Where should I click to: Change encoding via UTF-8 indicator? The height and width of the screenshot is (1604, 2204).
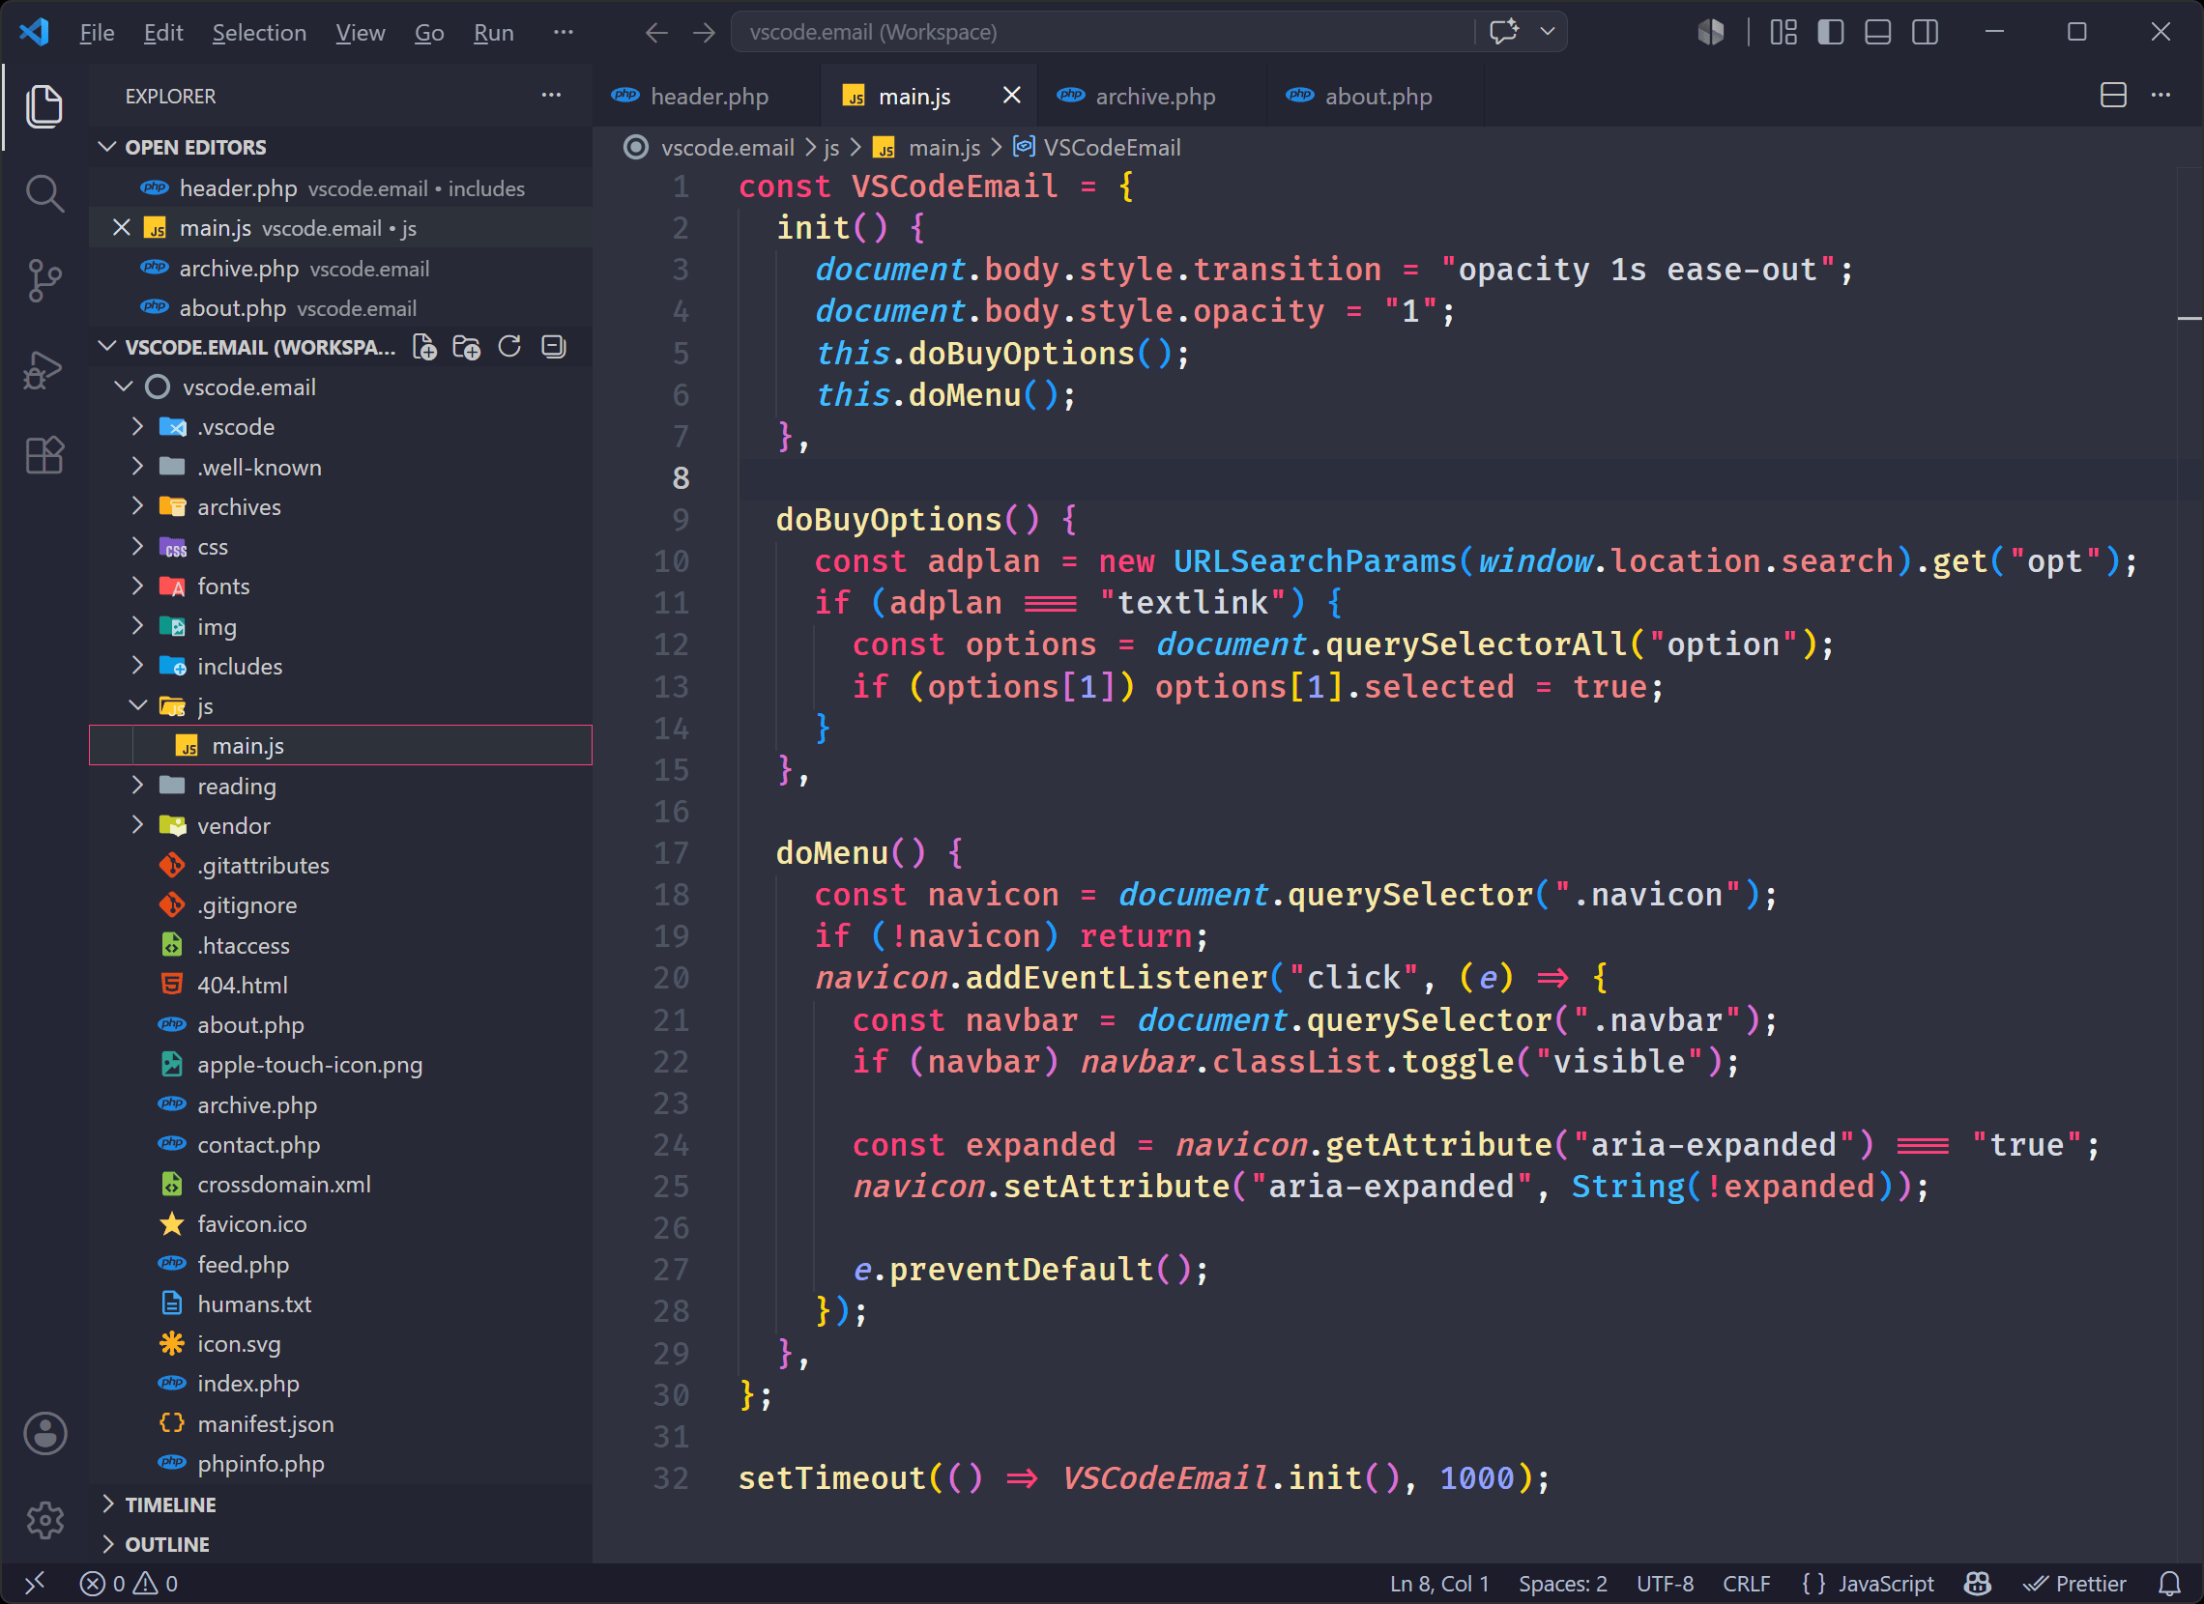coord(1665,1584)
